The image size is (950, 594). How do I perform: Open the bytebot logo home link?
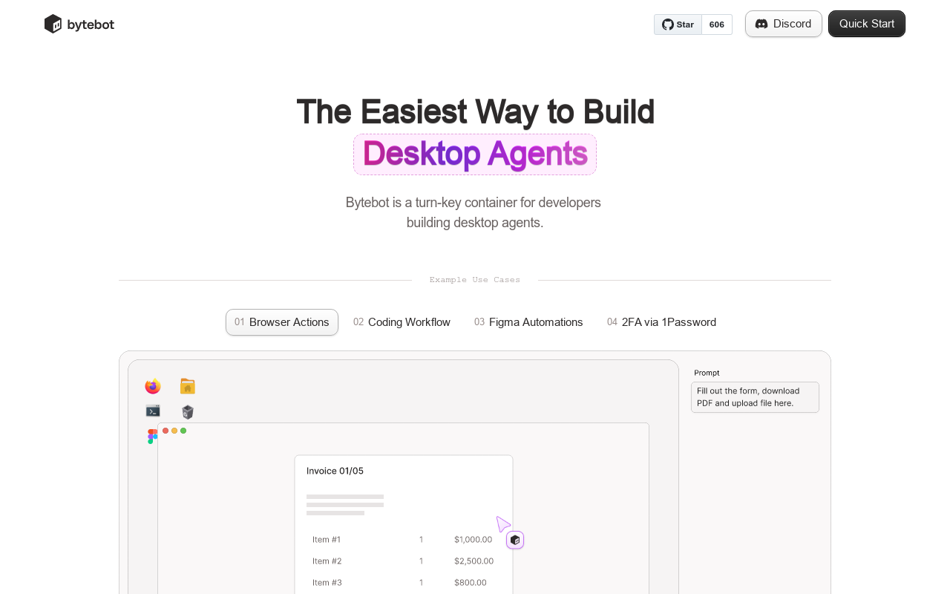point(79,24)
